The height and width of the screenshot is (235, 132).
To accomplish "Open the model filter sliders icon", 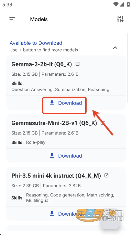I will point(120,19).
